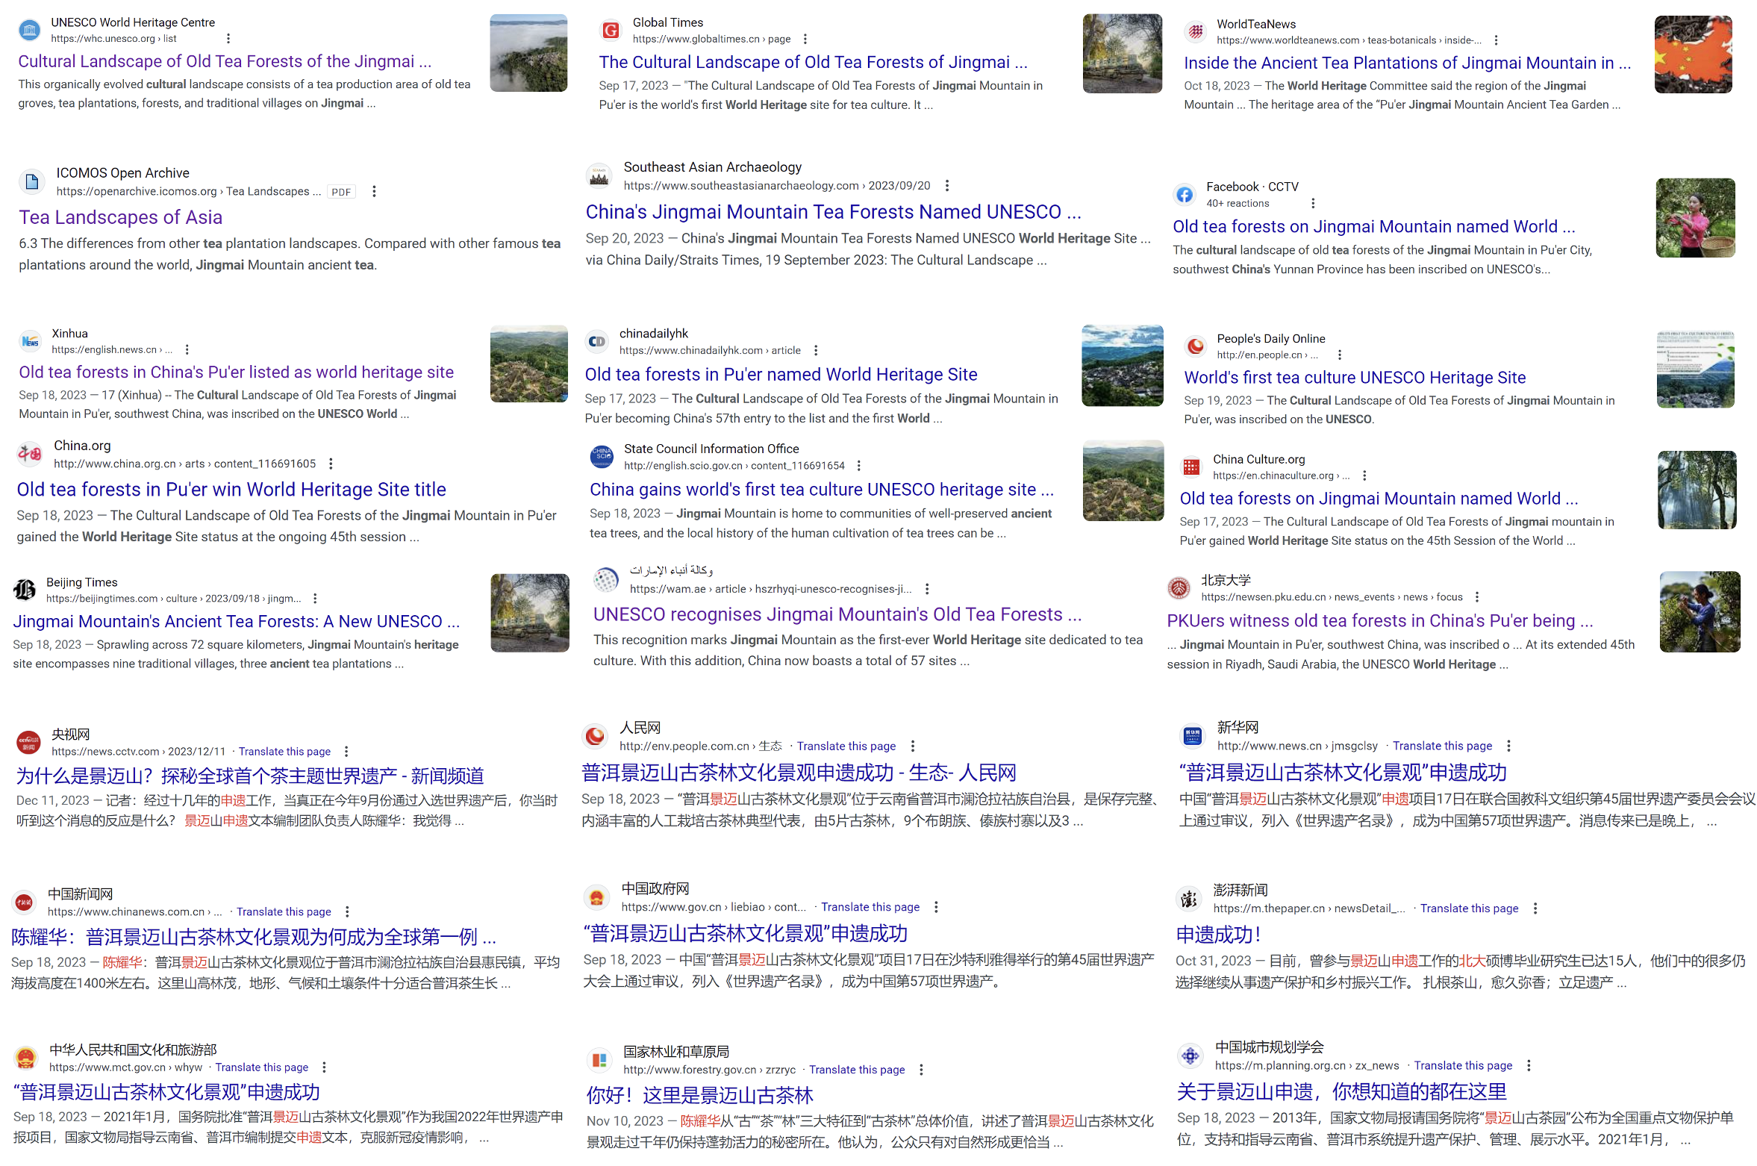Open the three-dot menu beside beijingtimes.com URL

[315, 599]
